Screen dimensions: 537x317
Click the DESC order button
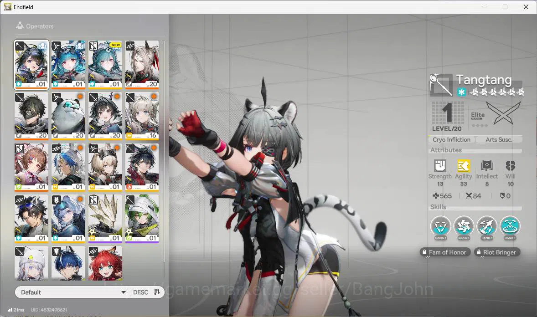click(140, 292)
